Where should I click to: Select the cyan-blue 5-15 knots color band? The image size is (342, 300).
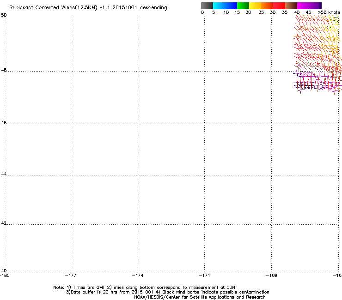tap(225, 6)
